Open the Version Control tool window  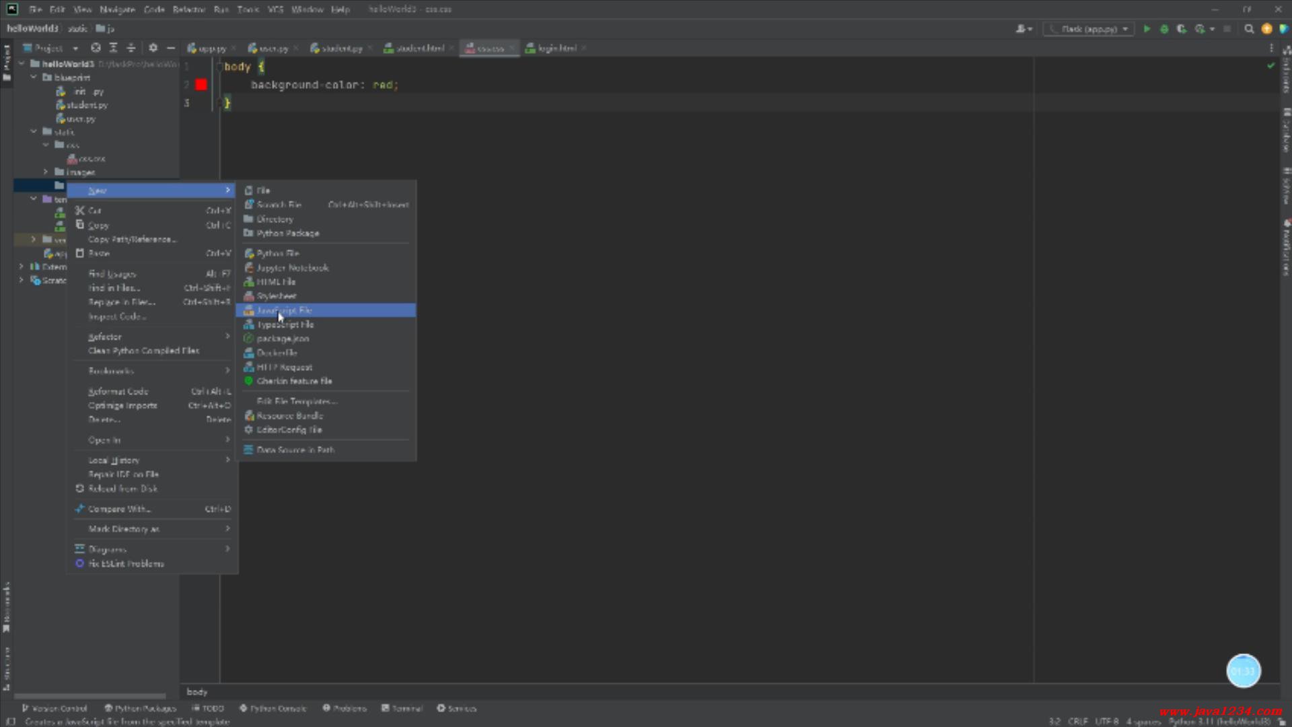click(55, 708)
